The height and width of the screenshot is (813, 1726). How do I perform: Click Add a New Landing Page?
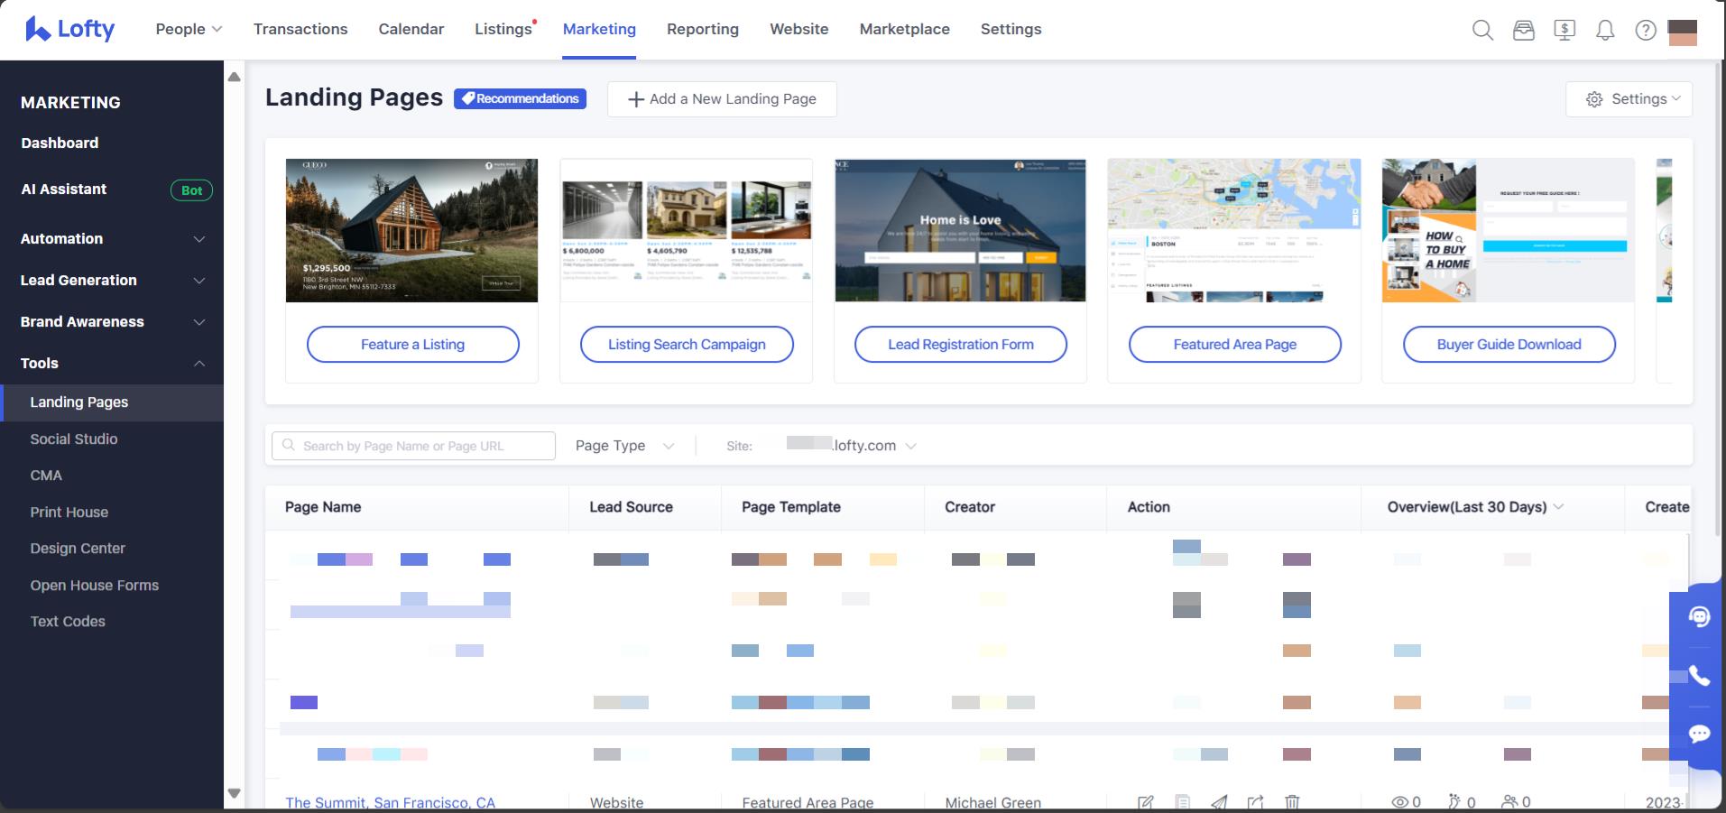(x=722, y=99)
